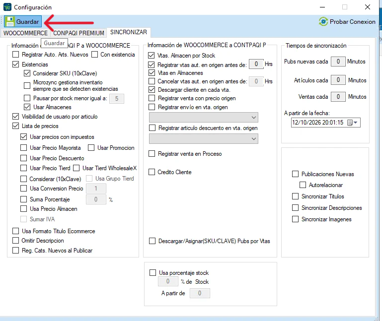
Task: Click the floppy disk save icon
Action: pyautogui.click(x=10, y=21)
